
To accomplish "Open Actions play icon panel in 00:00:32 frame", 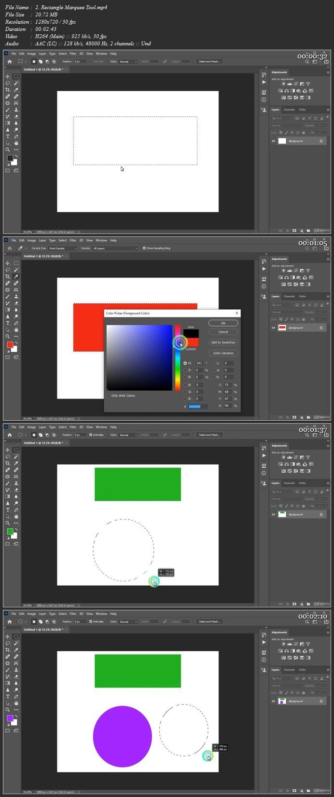I will click(264, 82).
